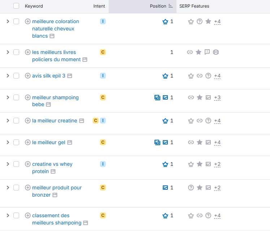The image size is (270, 231).
Task: Show the +3 more SERP features for 'meilleur shampoing bebe'
Action: 217,98
